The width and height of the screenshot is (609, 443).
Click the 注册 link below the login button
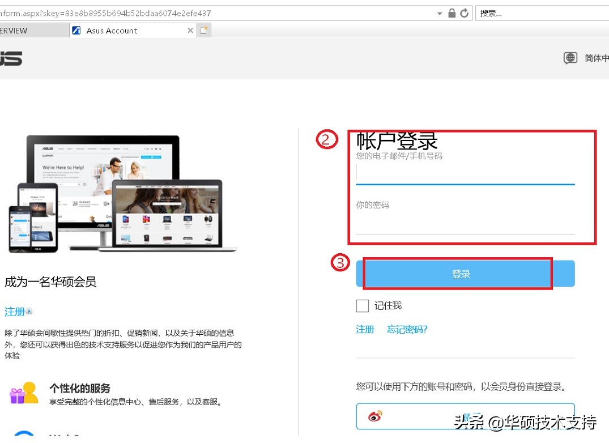365,329
